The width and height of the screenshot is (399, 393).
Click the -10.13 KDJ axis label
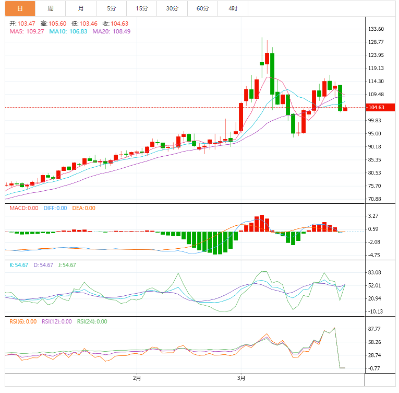(375, 311)
